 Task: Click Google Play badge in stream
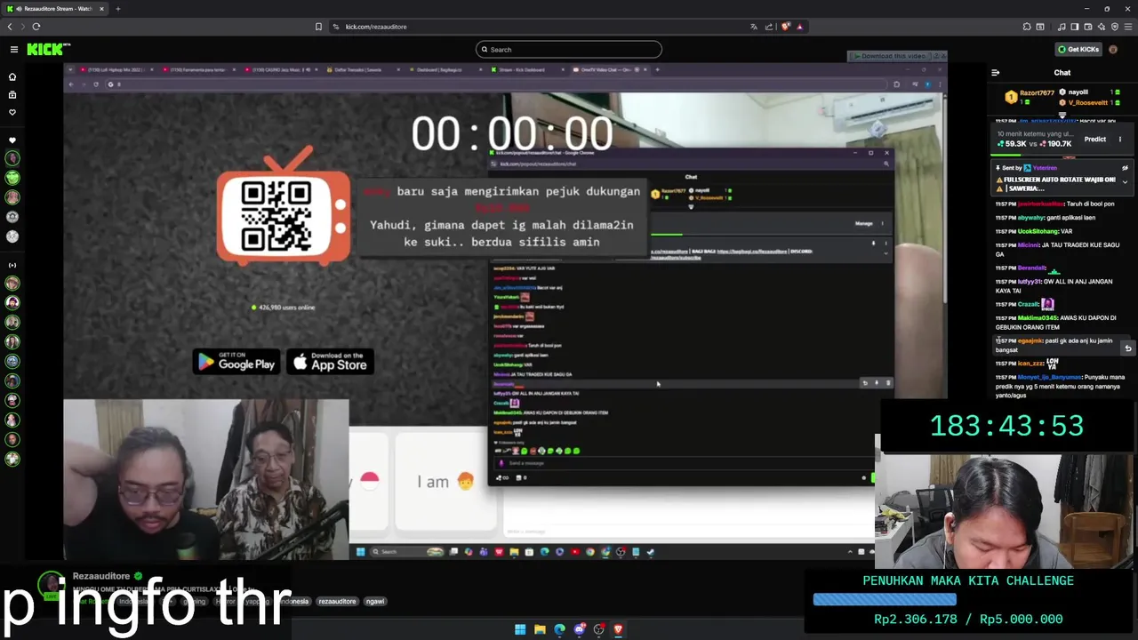pos(236,362)
